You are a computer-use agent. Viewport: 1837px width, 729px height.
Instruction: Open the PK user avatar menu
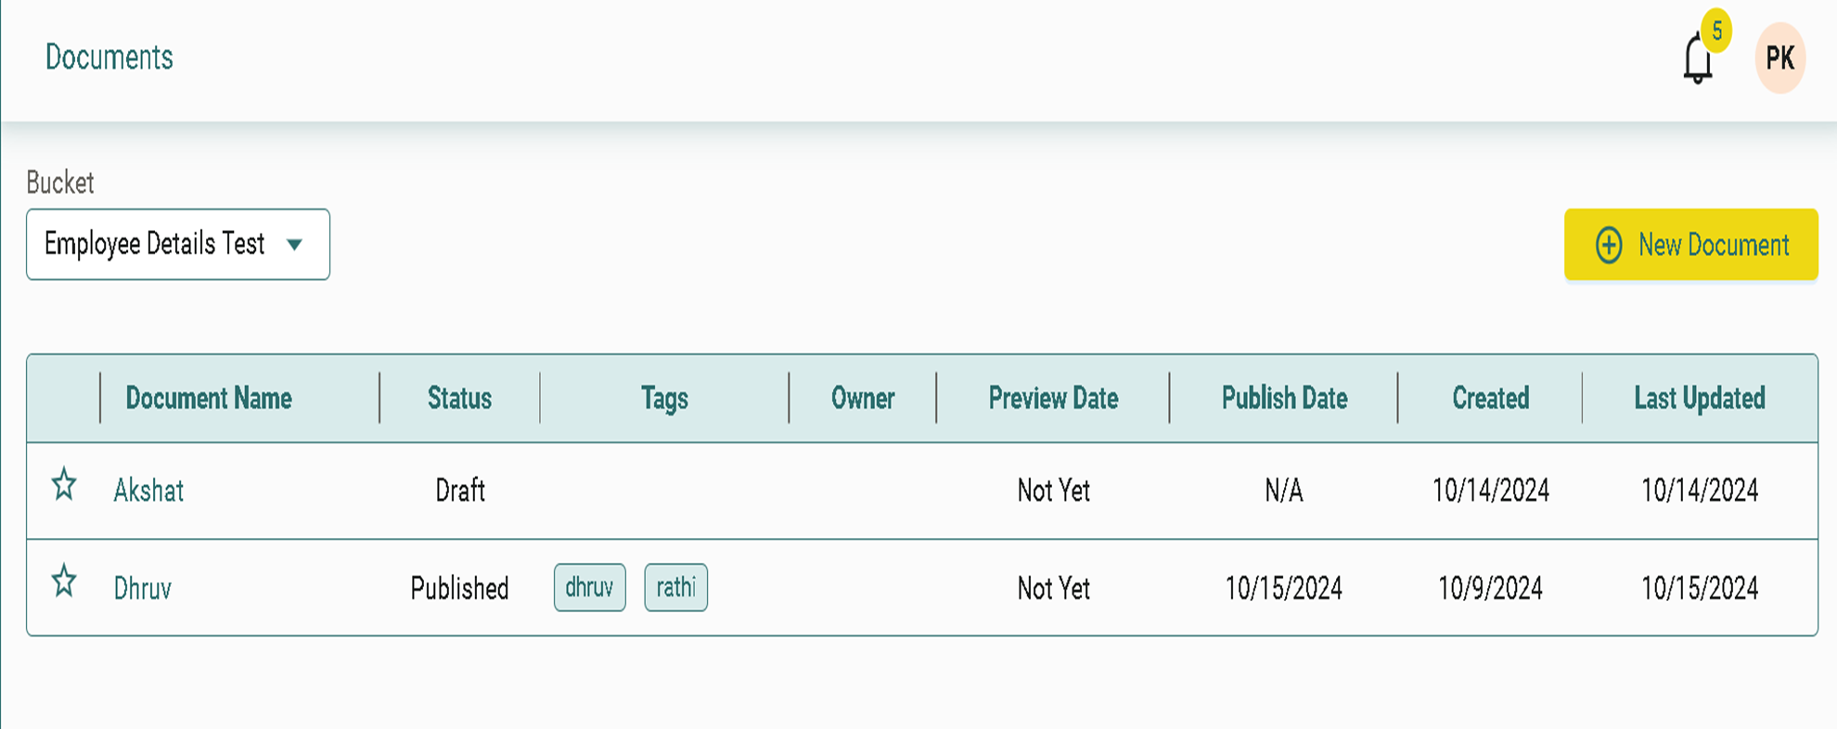click(x=1779, y=58)
